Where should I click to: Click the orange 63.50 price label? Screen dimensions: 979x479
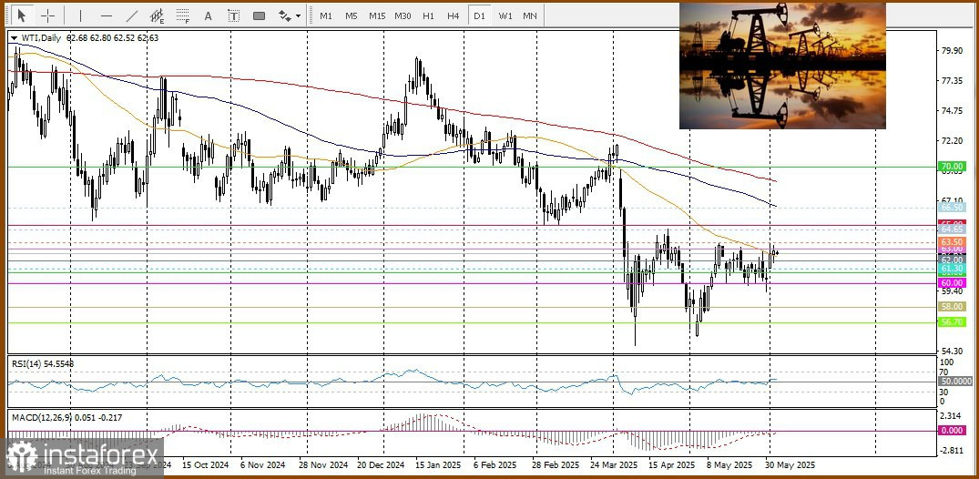952,241
